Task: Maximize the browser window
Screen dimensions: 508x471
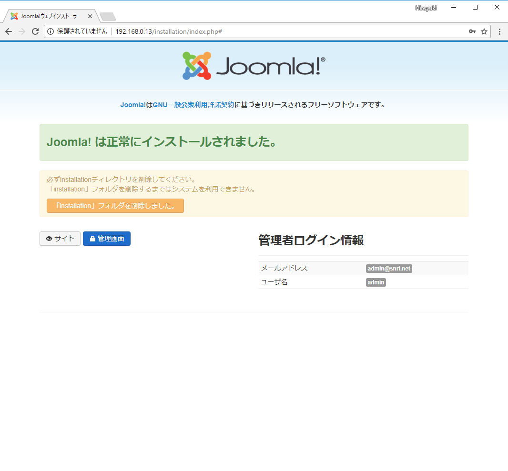Action: 475,7
